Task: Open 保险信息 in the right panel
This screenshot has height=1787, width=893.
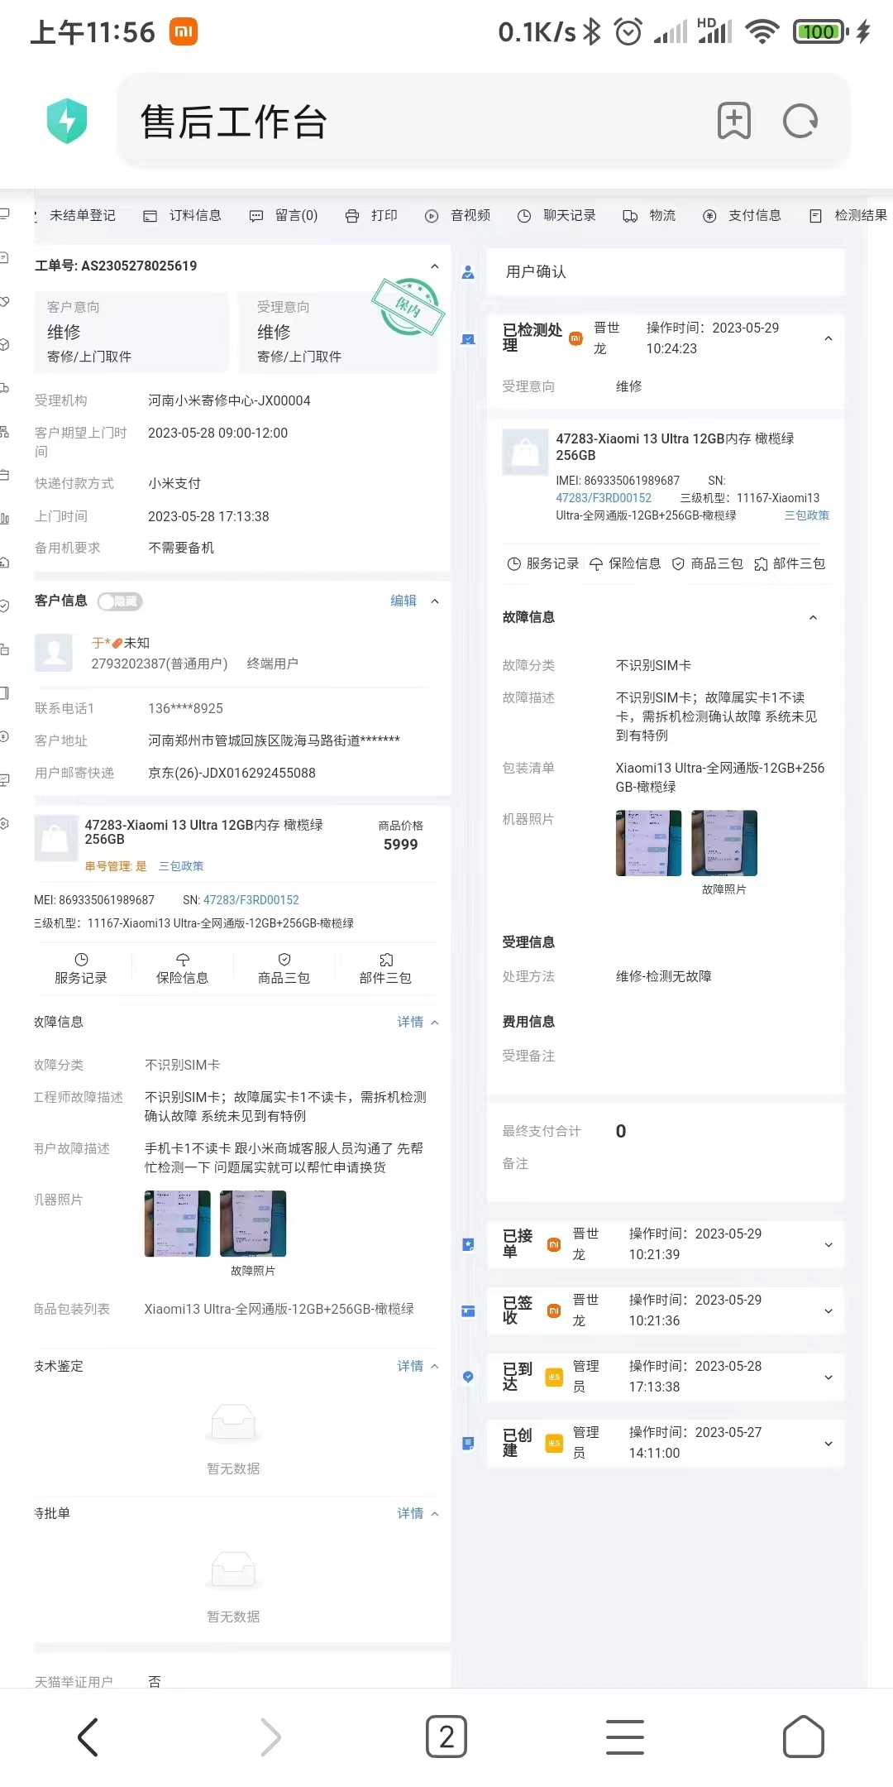Action: (625, 563)
